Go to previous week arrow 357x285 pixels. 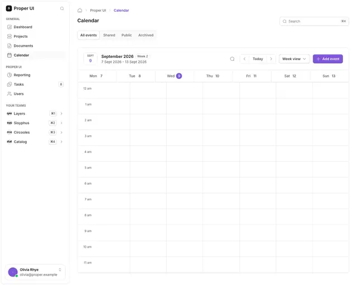click(x=244, y=59)
